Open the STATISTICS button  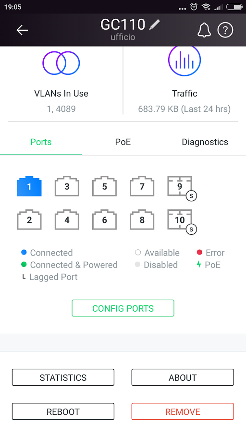[x=63, y=377]
